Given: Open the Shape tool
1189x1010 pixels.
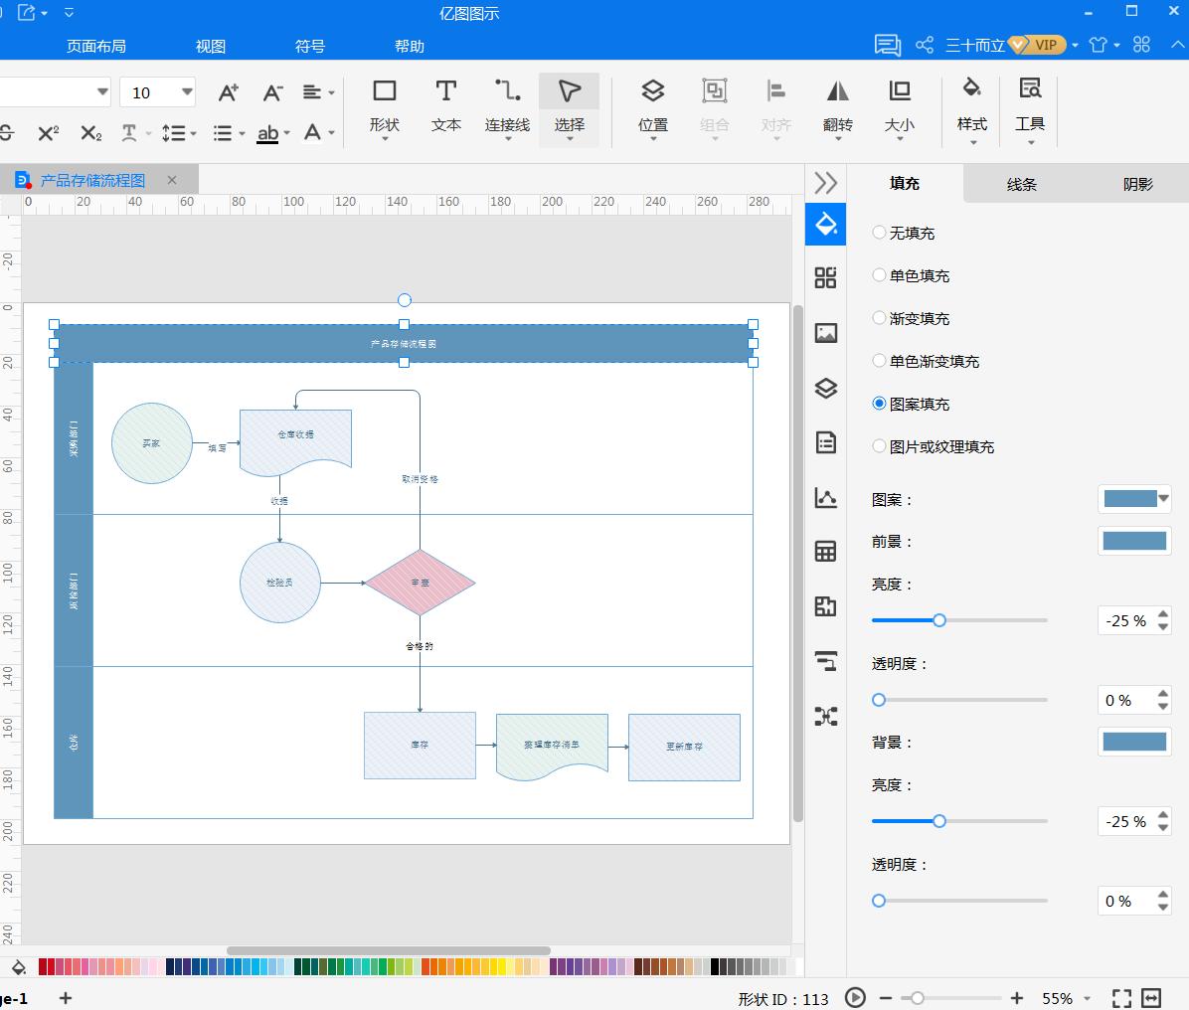Looking at the screenshot, I should pos(384,105).
